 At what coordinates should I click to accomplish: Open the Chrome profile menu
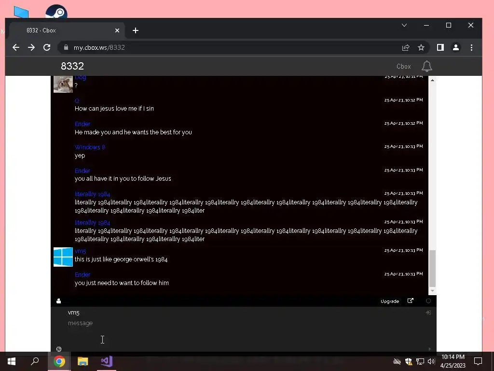point(455,48)
